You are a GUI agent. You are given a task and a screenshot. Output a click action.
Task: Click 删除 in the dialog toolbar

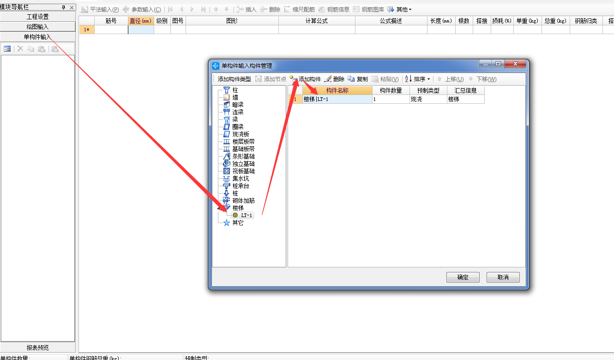[334, 79]
